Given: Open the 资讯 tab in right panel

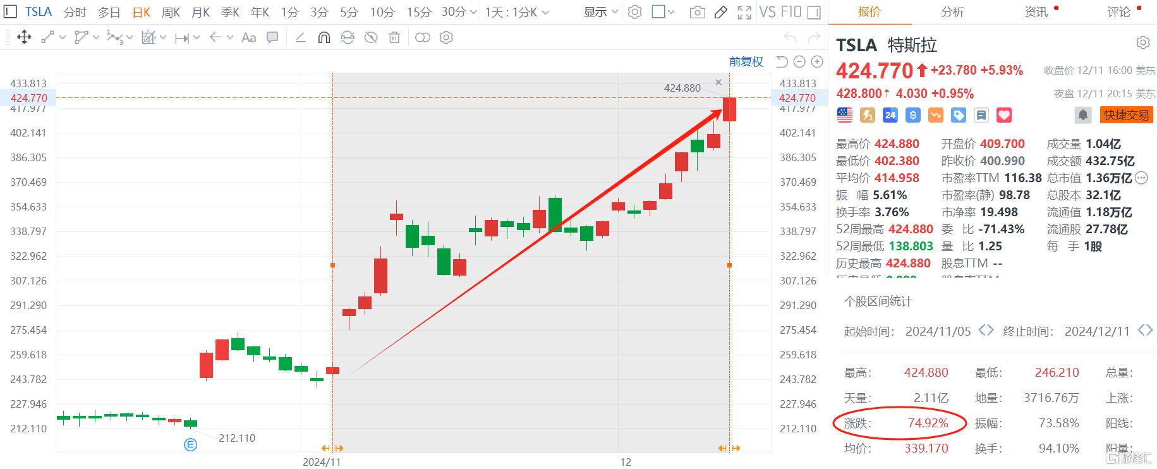Looking at the screenshot, I should 1036,12.
